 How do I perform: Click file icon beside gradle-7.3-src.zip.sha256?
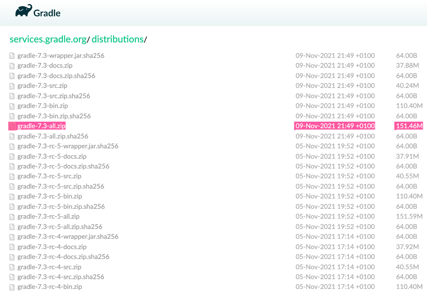(x=12, y=96)
